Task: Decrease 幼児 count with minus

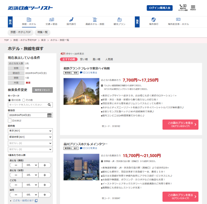Action: point(16,195)
